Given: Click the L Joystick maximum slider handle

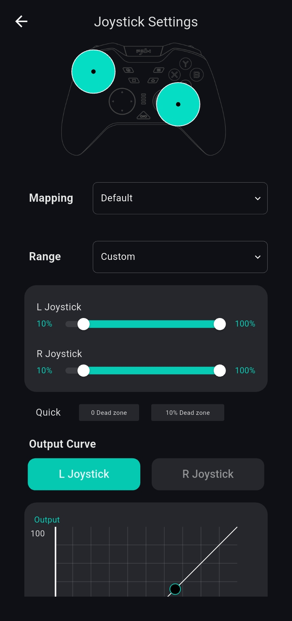Looking at the screenshot, I should [x=220, y=324].
